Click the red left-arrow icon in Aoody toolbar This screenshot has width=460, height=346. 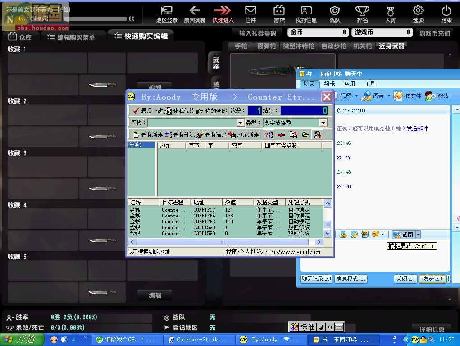(x=281, y=135)
